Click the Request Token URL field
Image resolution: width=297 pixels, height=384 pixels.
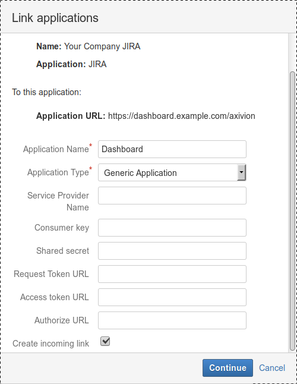point(172,274)
